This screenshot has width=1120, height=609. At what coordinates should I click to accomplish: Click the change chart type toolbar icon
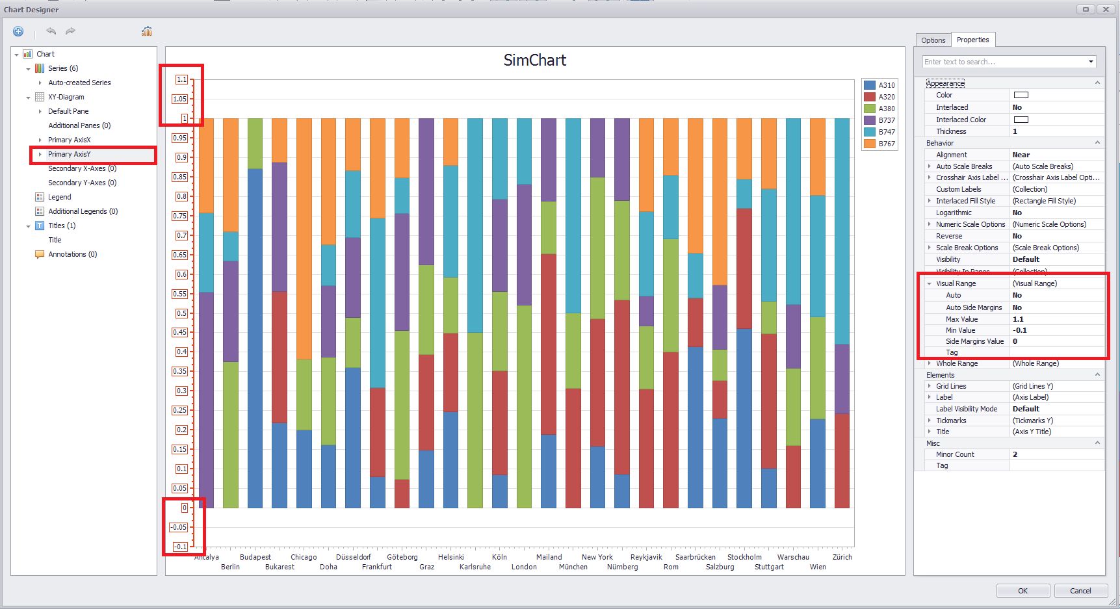pos(147,31)
